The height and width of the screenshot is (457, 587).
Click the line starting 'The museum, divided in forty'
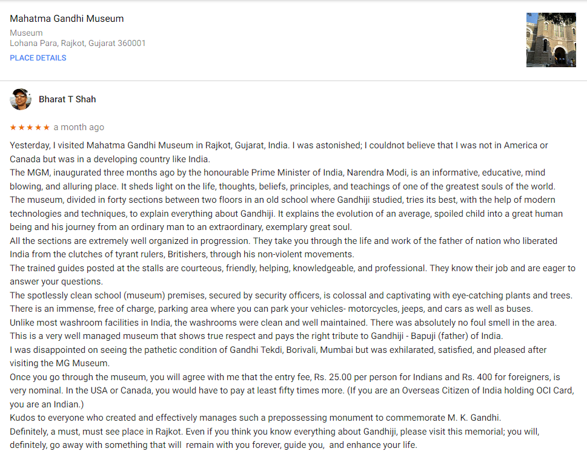pyautogui.click(x=282, y=200)
